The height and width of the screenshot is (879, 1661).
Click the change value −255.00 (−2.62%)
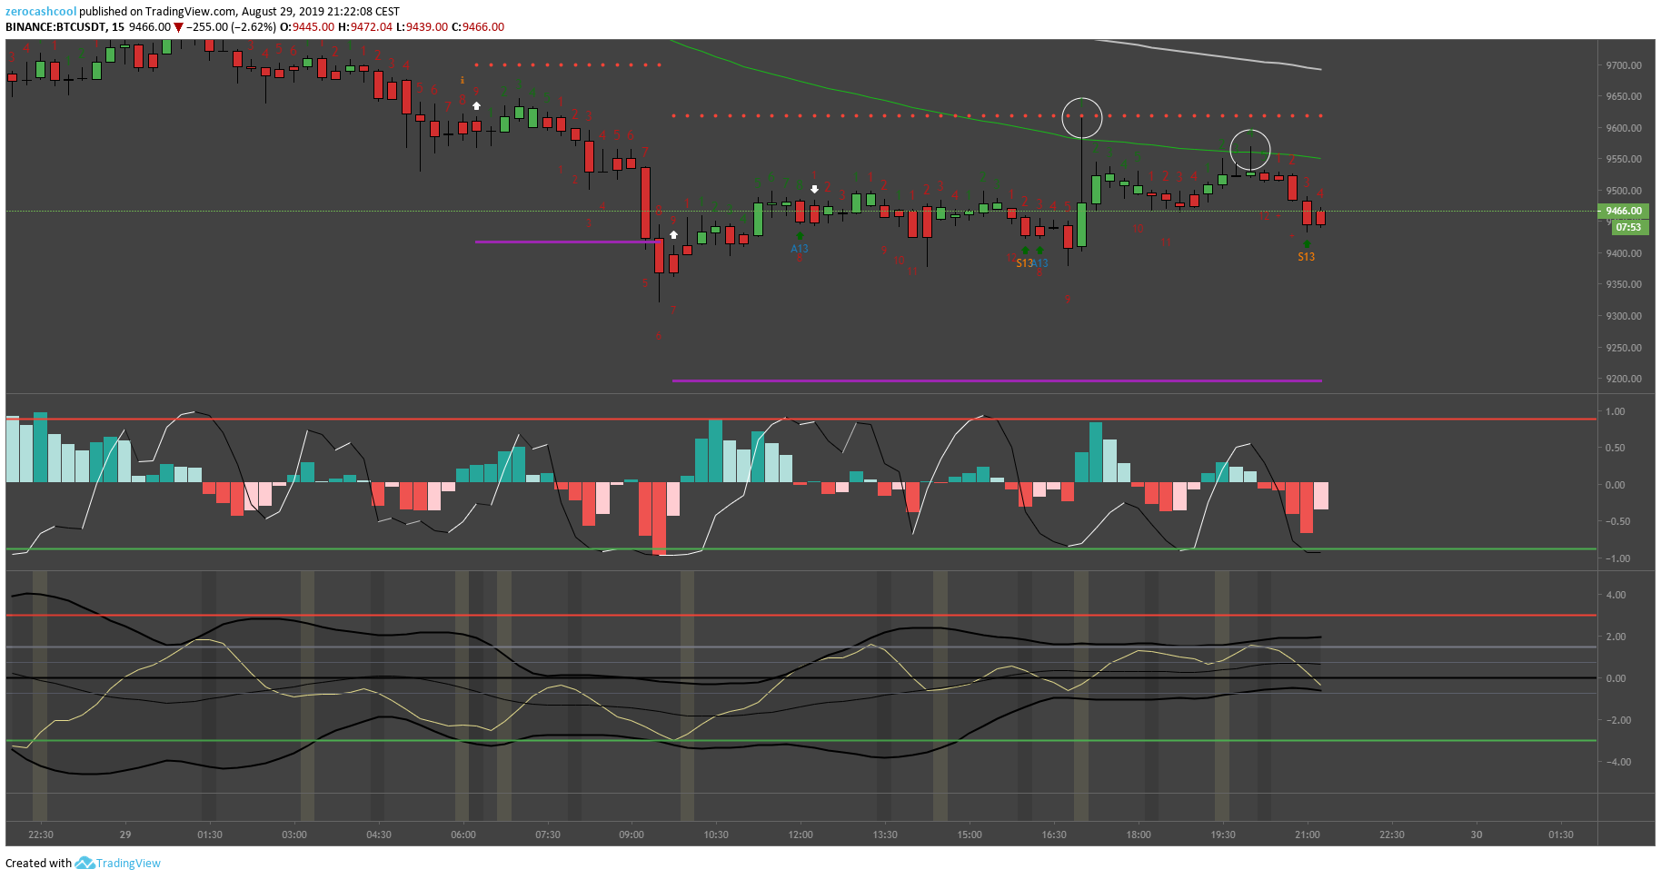pyautogui.click(x=231, y=27)
